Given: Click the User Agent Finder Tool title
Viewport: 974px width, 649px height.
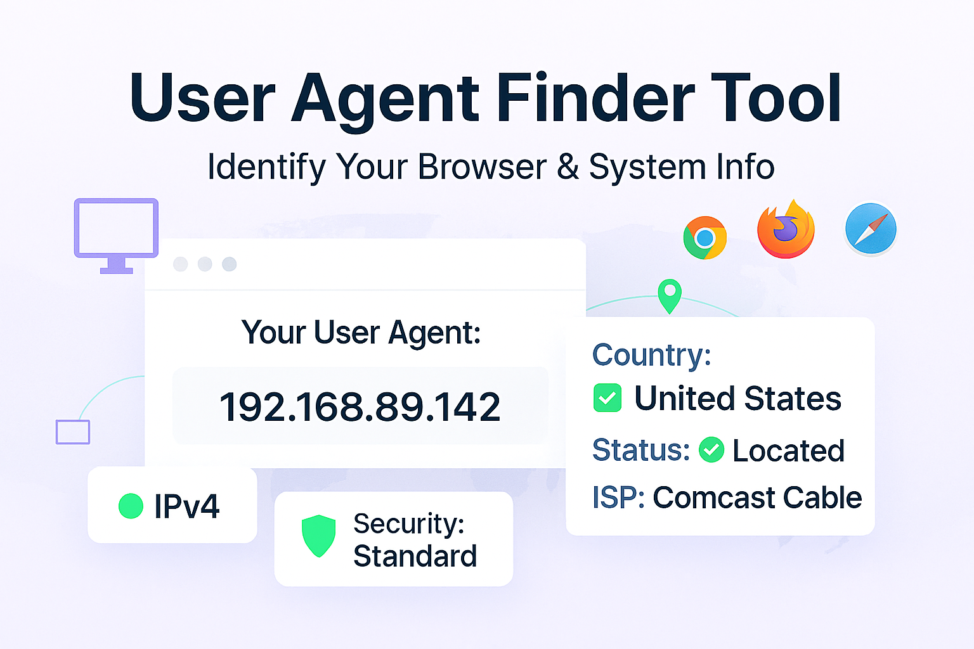Looking at the screenshot, I should [486, 98].
